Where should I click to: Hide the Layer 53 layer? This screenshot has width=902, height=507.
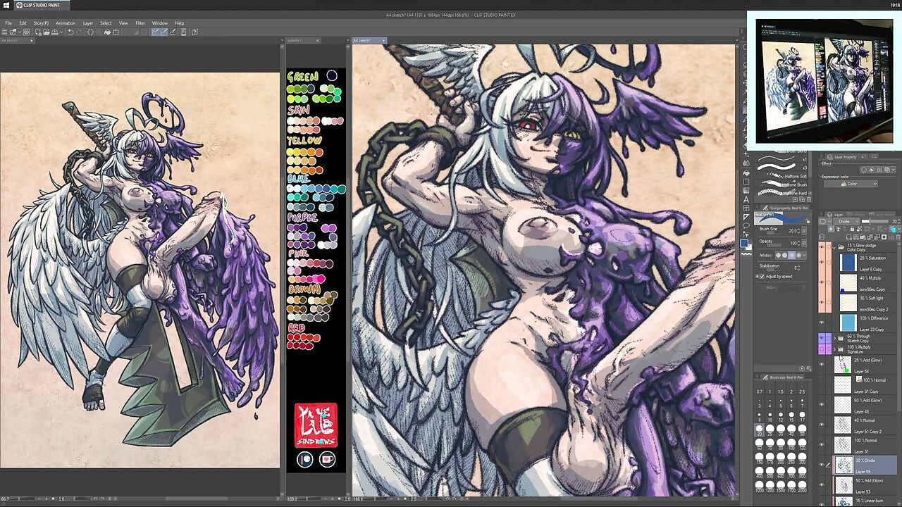(821, 485)
